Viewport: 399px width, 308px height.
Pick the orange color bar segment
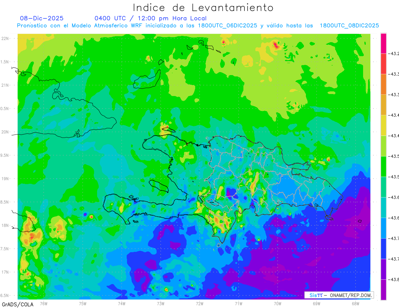[x=383, y=84]
